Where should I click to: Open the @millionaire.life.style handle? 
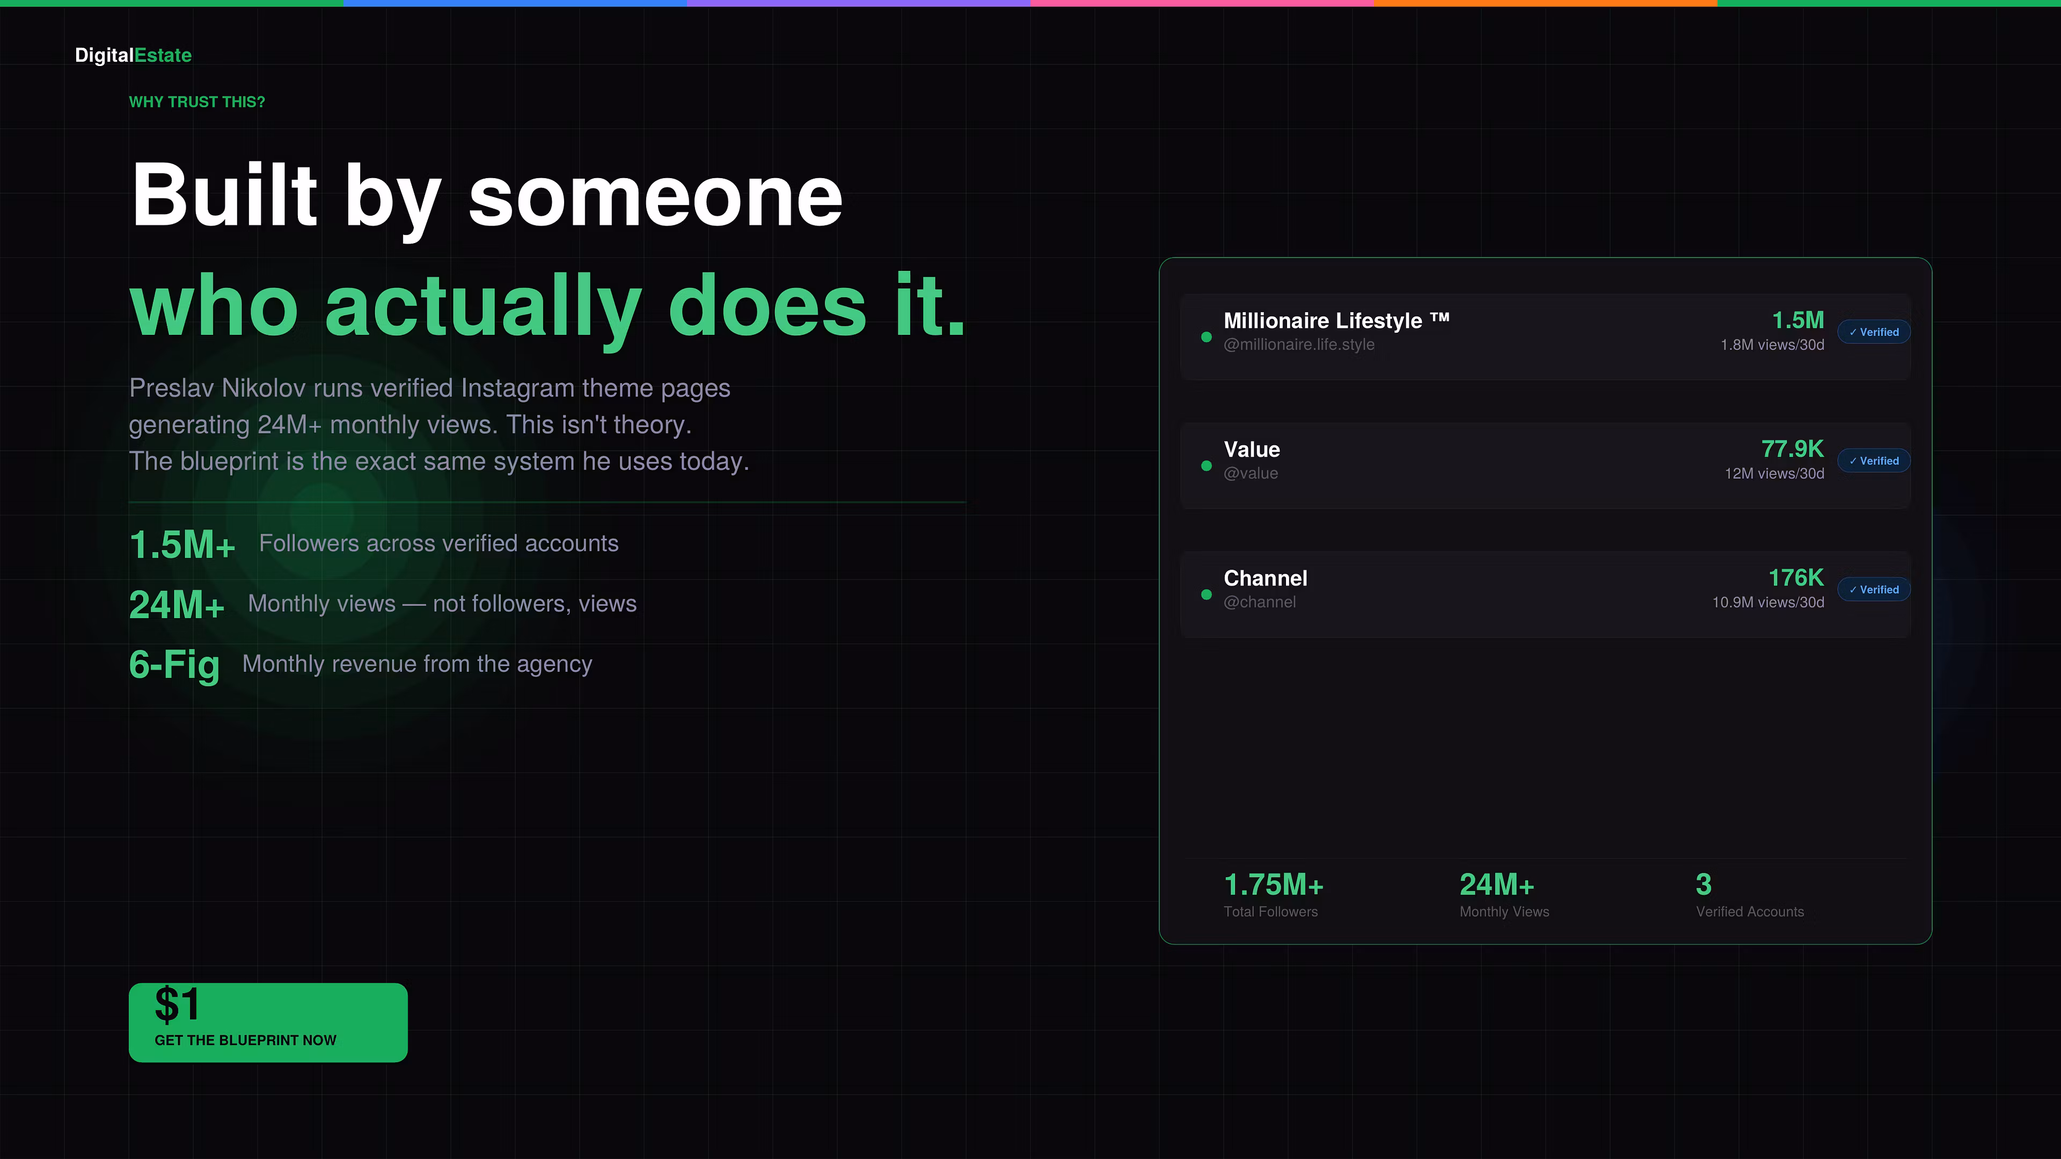click(x=1298, y=344)
